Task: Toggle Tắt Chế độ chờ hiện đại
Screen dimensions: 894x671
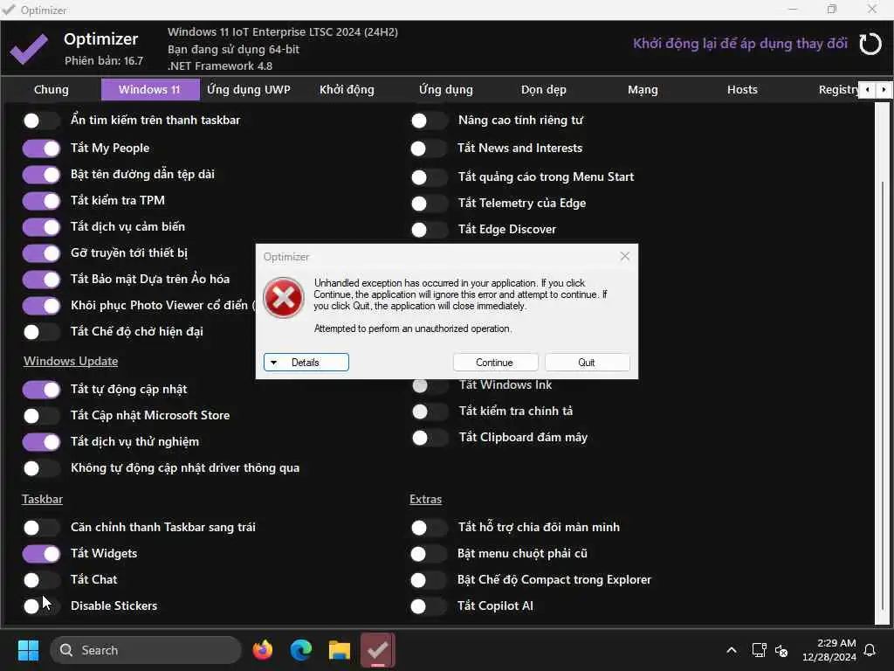Action: [x=41, y=331]
